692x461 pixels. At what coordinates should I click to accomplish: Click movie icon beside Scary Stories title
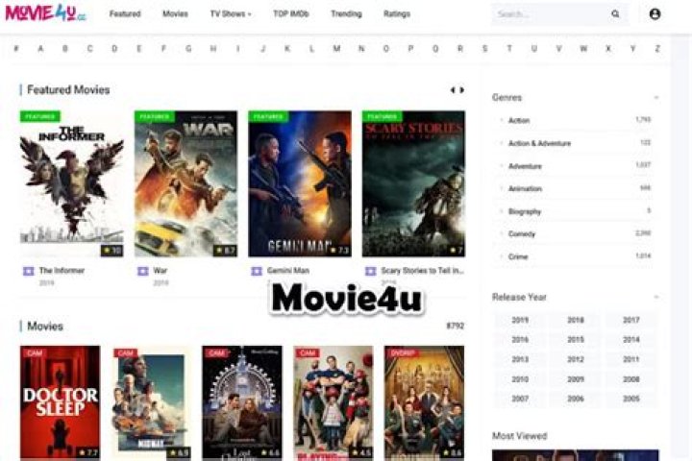click(370, 271)
